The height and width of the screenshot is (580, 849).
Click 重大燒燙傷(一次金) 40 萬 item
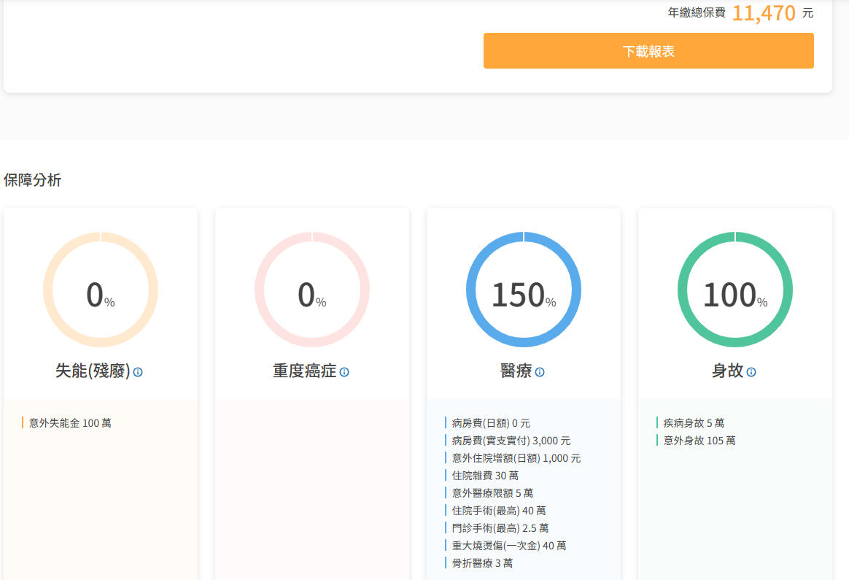(x=508, y=546)
